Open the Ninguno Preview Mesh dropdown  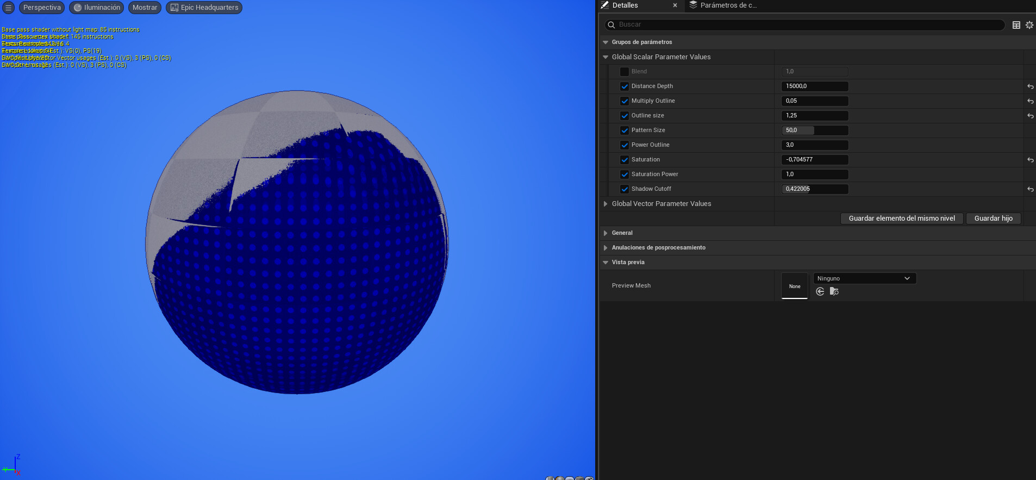pos(864,278)
